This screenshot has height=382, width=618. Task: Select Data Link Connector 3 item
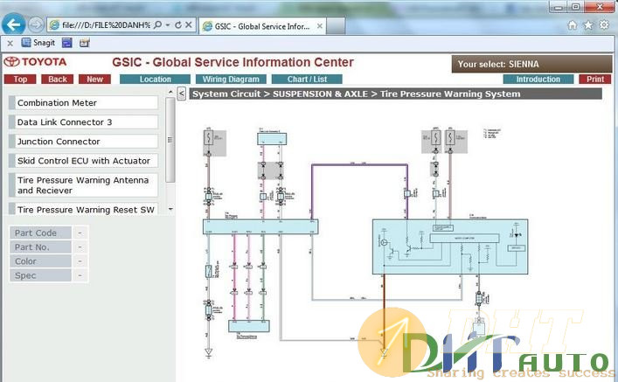point(83,122)
